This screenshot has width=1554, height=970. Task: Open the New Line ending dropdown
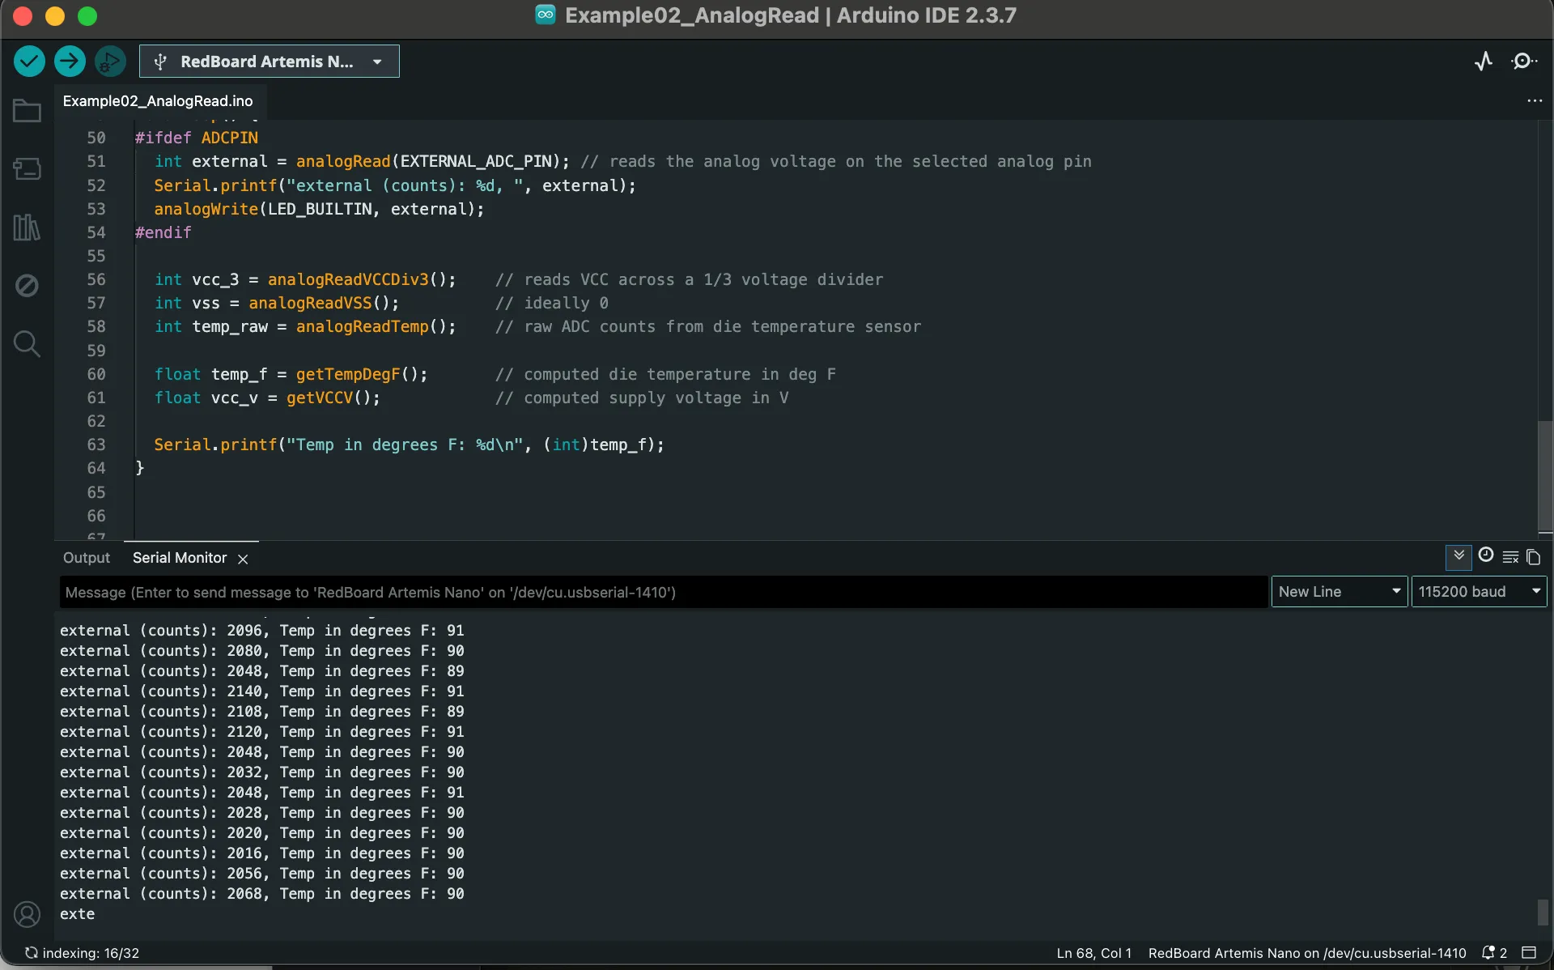1339,592
